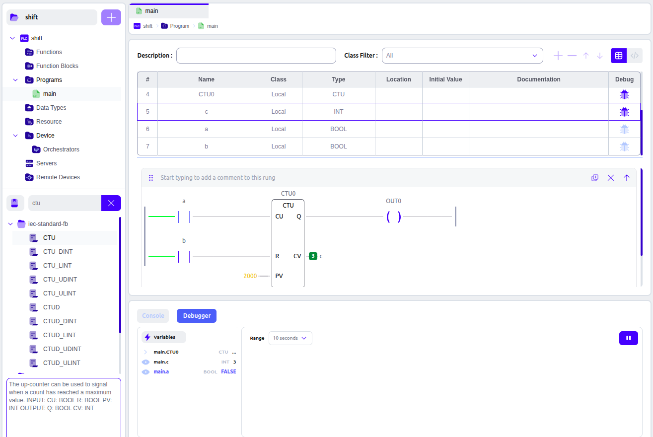Expand main.CTU0 in debugger variables
This screenshot has height=437, width=653.
[x=145, y=352]
